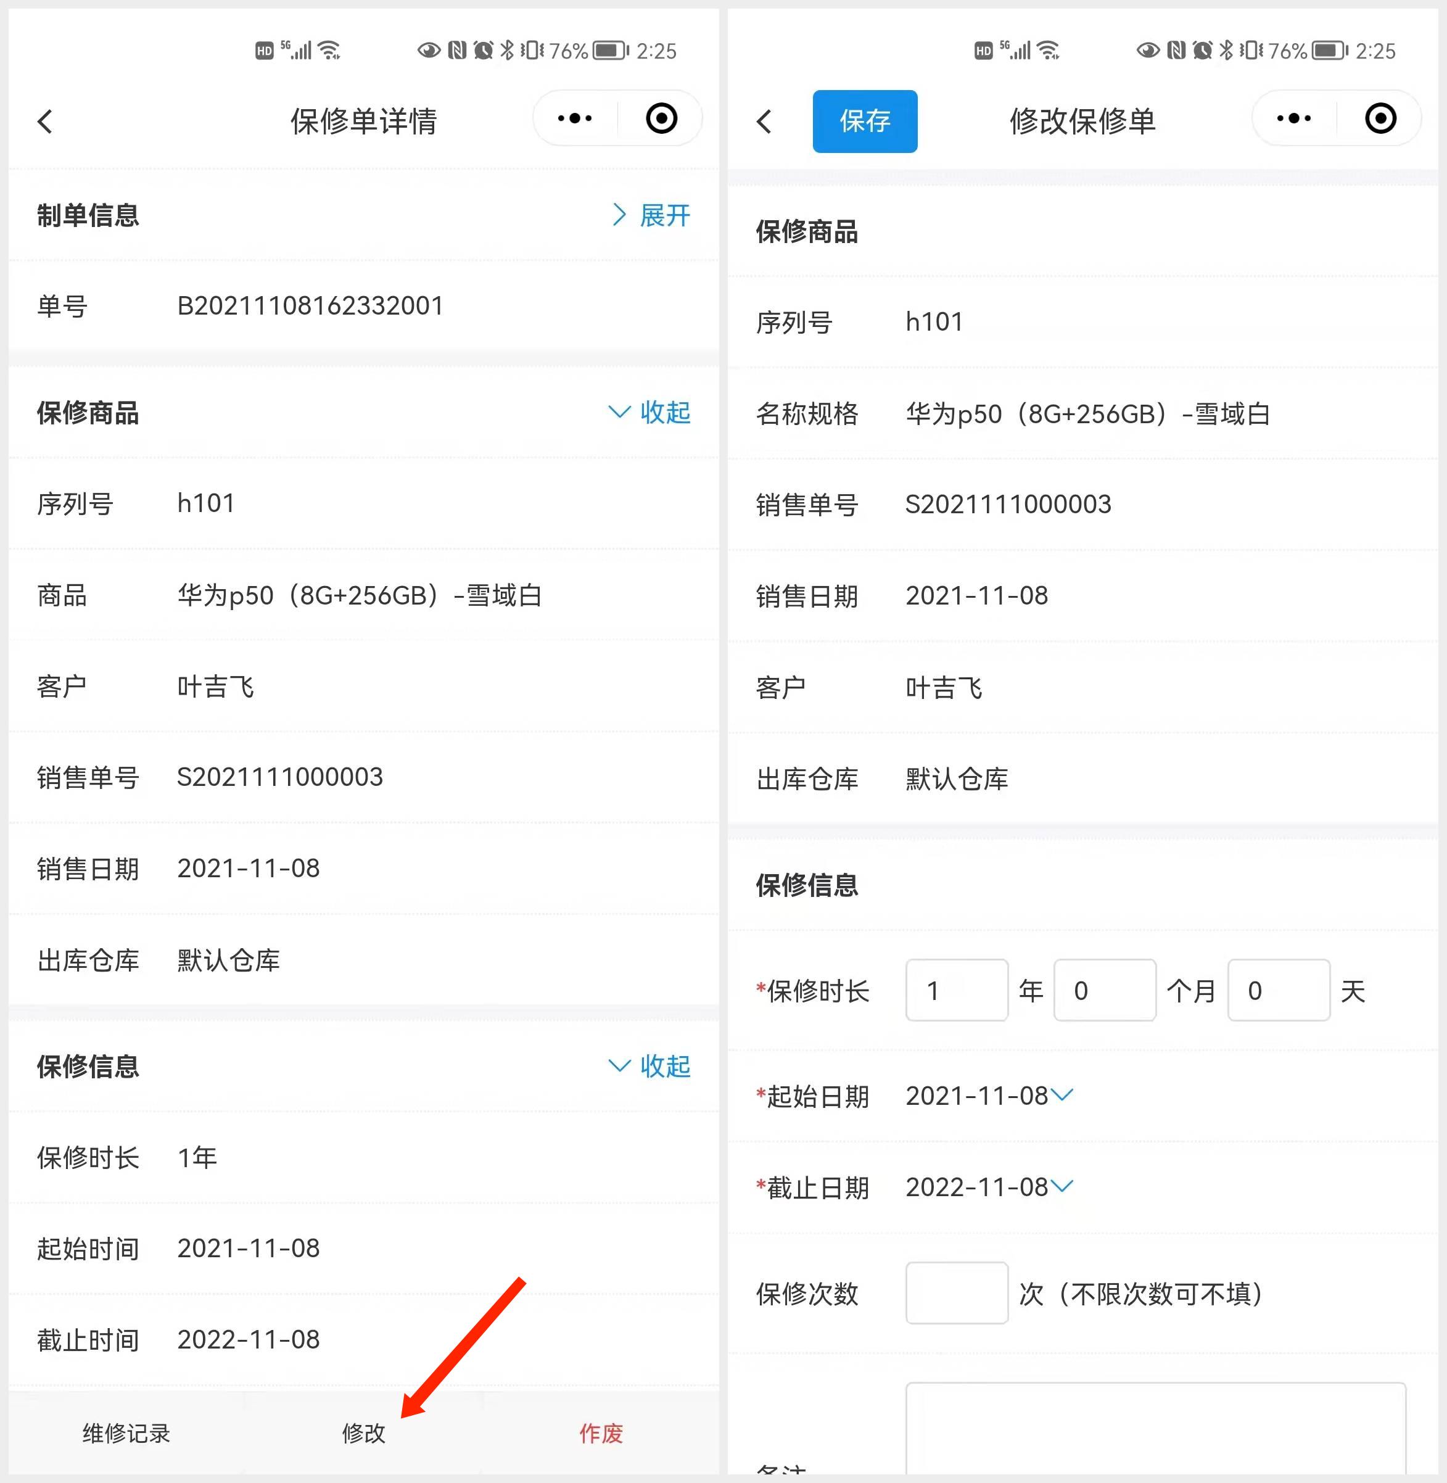
Task: Tap 默认仓库 on the edit page
Action: pyautogui.click(x=957, y=779)
